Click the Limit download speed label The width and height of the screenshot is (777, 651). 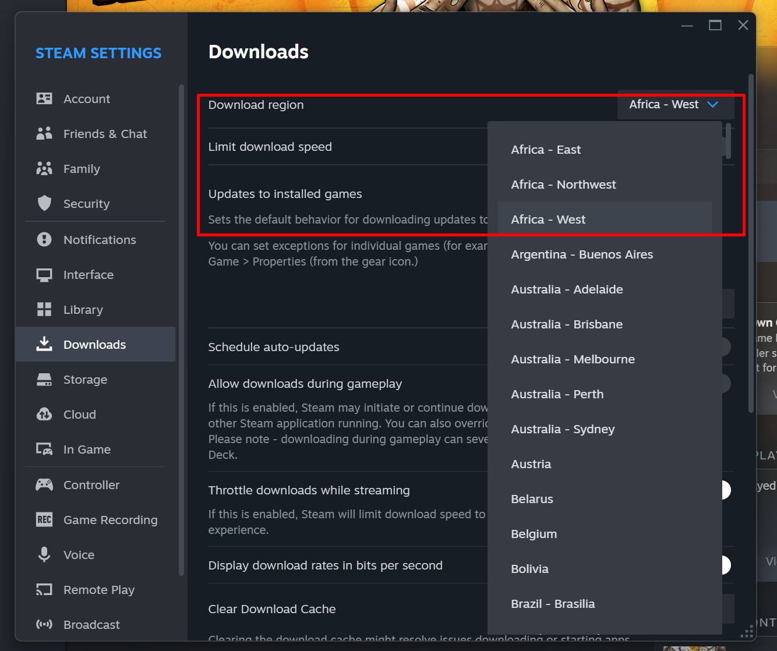pos(270,147)
